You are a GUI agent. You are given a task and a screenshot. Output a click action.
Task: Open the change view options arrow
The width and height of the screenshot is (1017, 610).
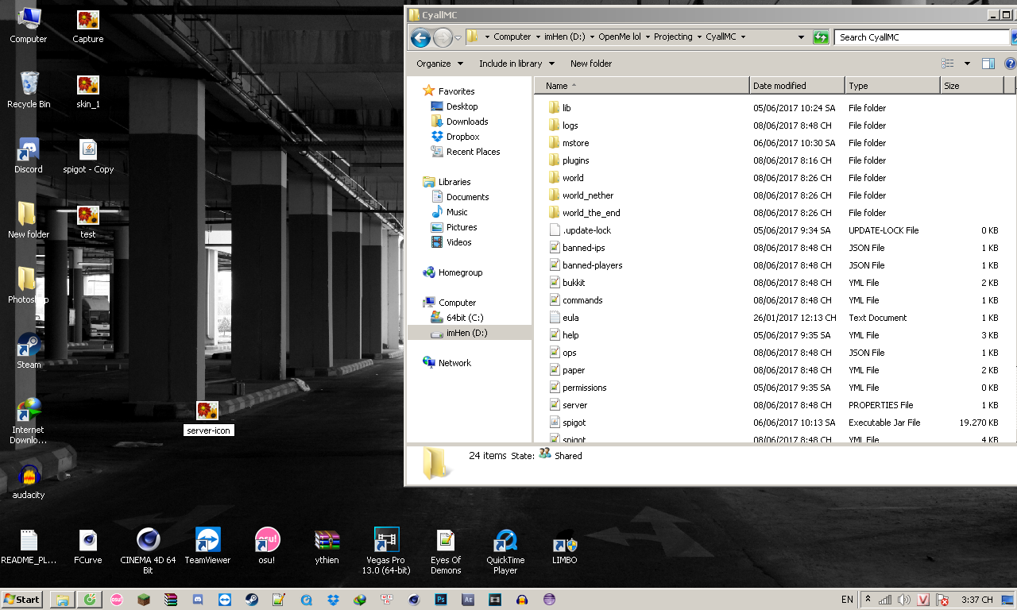point(967,64)
